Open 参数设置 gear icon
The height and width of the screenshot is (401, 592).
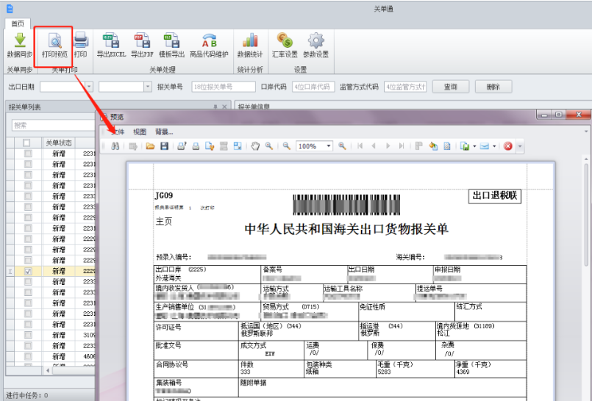315,40
